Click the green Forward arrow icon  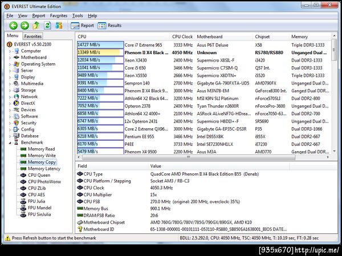(25, 26)
